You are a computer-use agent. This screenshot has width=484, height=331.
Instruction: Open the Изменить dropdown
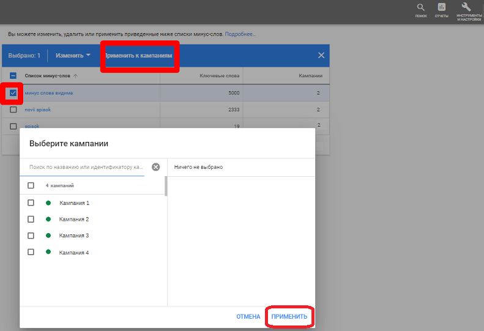[73, 56]
